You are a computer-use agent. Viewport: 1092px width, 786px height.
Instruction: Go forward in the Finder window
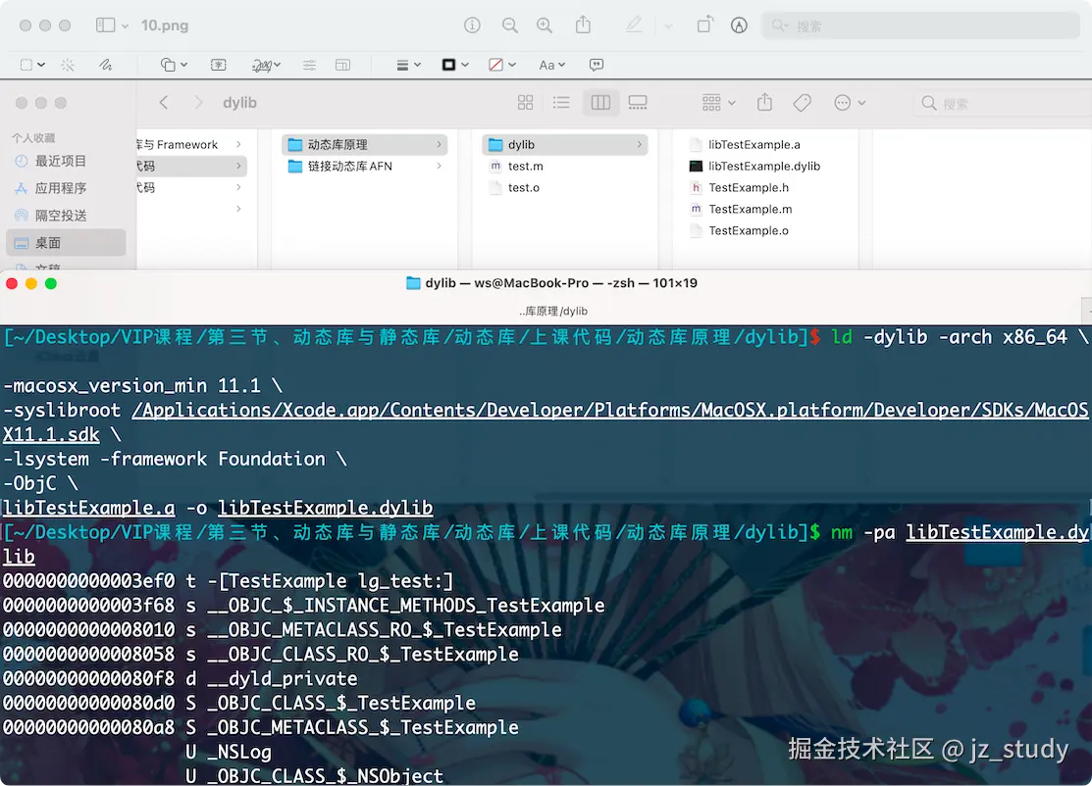(x=198, y=103)
